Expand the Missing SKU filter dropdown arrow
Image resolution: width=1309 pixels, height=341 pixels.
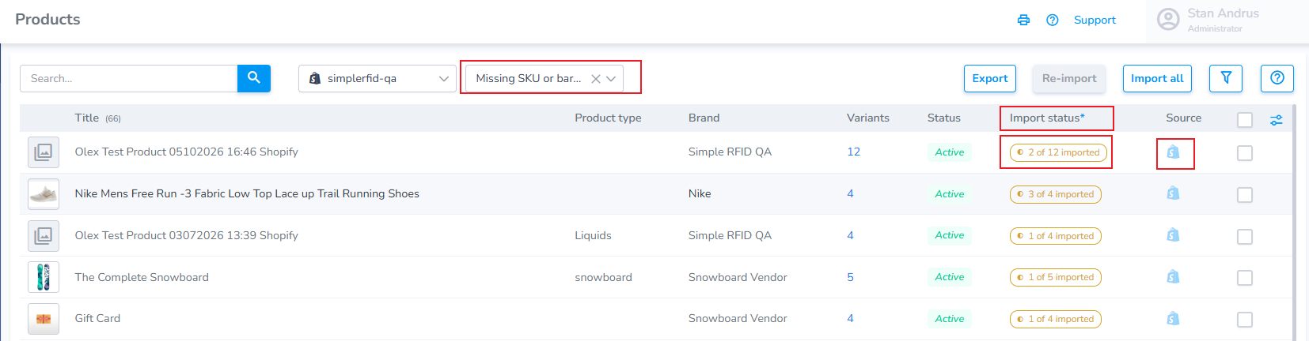pos(611,79)
